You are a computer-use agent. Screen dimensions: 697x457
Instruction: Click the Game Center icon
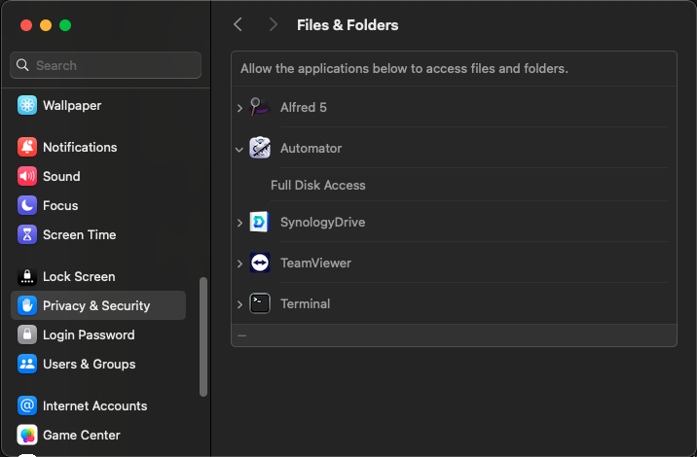point(27,435)
